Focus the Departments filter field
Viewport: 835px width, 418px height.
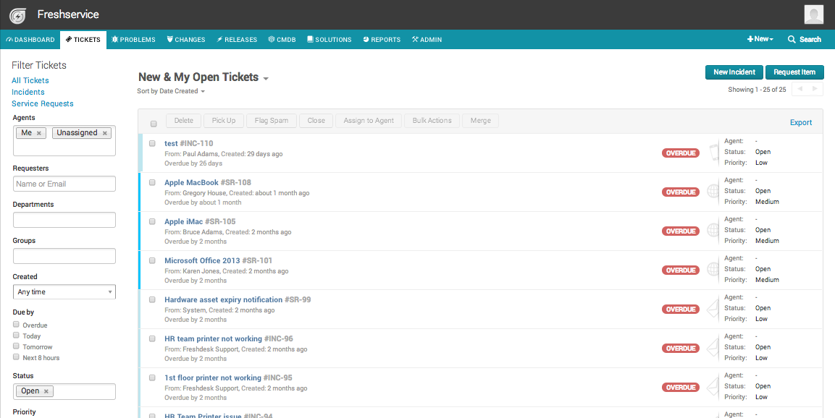point(64,220)
